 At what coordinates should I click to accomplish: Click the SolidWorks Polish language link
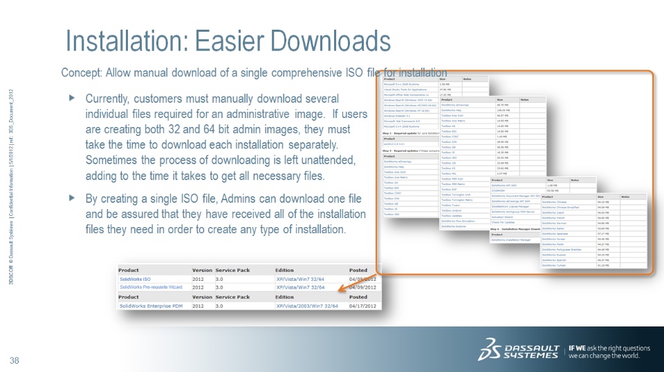tap(553, 244)
